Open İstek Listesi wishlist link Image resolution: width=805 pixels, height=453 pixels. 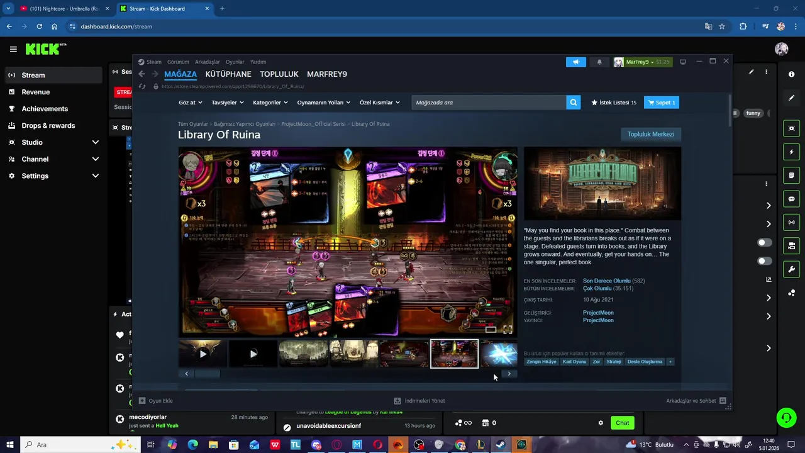(614, 103)
